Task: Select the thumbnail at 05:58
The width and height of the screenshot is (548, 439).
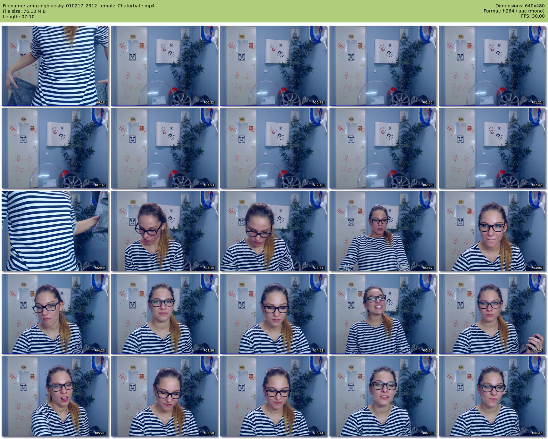Action: tap(164, 396)
